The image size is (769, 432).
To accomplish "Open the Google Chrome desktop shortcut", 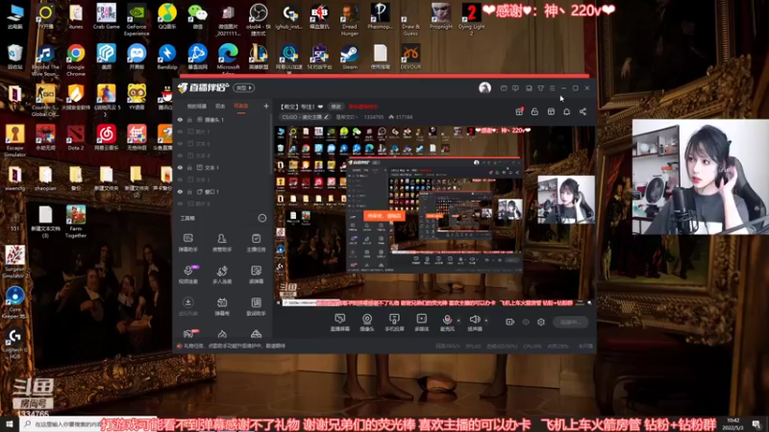I will 76,60.
